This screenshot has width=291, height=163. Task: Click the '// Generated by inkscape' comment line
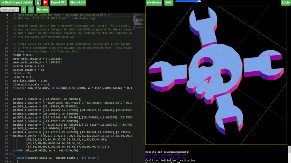tap(62, 15)
